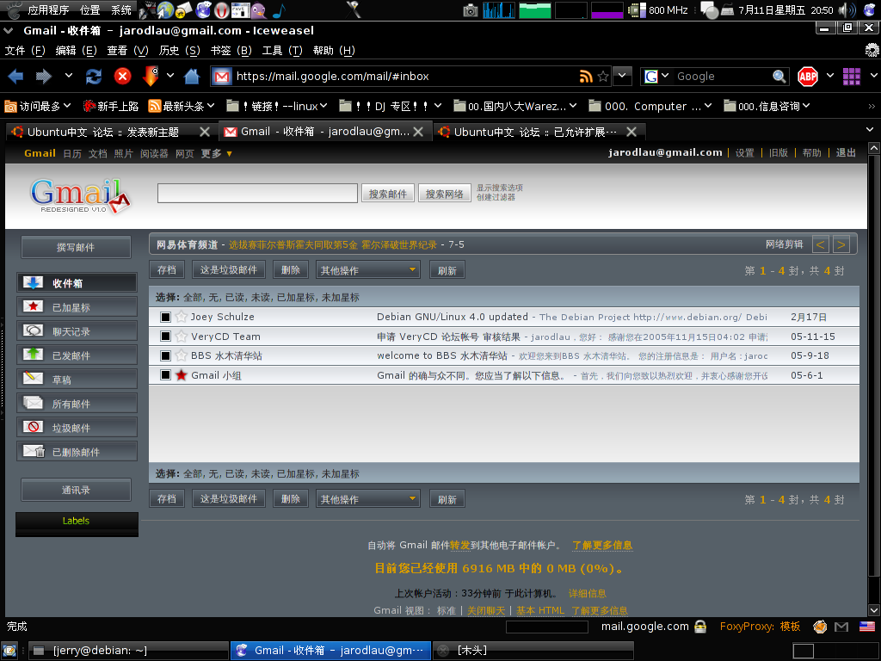The image size is (881, 661).
Task: Click the volume speaker icon in top panel
Action: pos(847,9)
